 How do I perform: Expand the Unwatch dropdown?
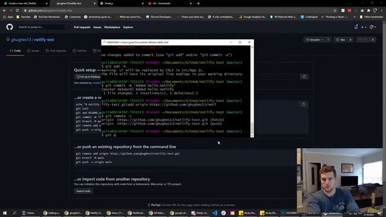click(314, 40)
